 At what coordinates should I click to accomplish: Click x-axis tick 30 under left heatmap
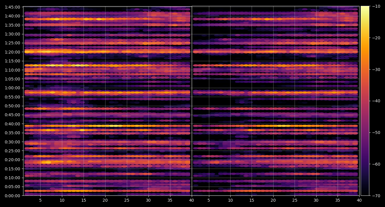click(148, 200)
